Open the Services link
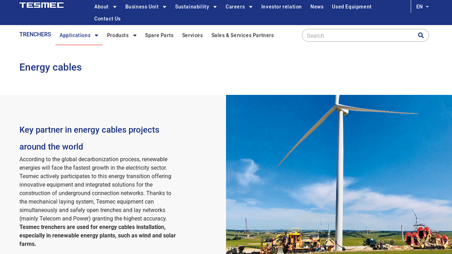 click(x=192, y=35)
